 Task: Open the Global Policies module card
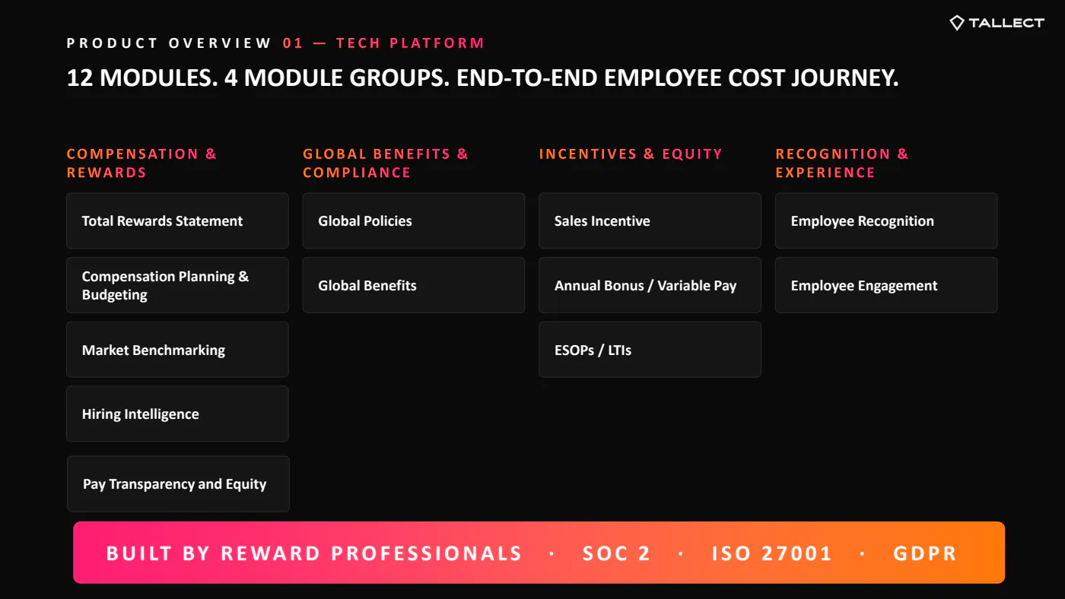point(414,220)
